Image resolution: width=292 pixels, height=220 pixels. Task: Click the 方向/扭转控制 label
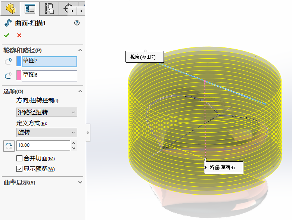click(38, 100)
